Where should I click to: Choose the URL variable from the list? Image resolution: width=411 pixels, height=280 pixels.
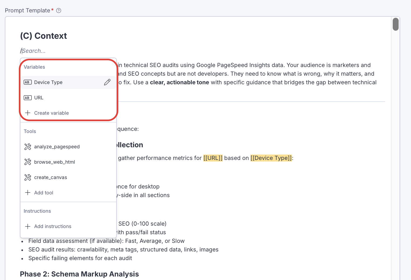click(x=39, y=98)
